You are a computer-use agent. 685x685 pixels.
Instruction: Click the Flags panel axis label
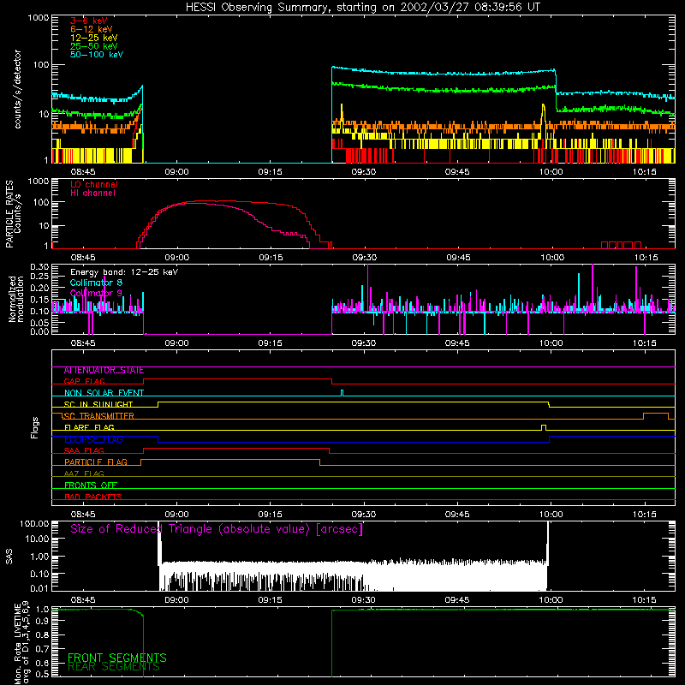pos(35,427)
